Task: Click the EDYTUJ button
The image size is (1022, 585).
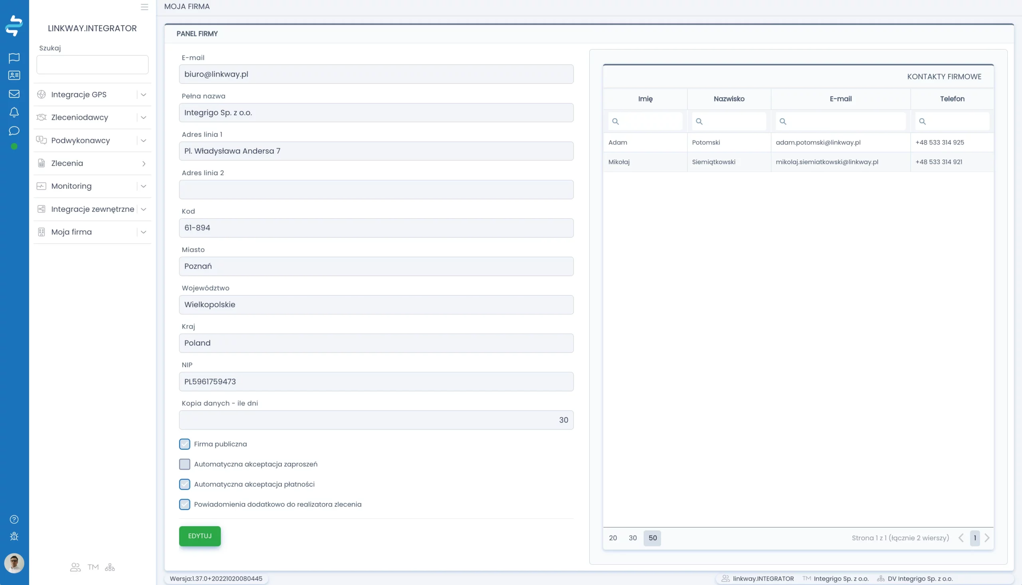Action: [200, 536]
